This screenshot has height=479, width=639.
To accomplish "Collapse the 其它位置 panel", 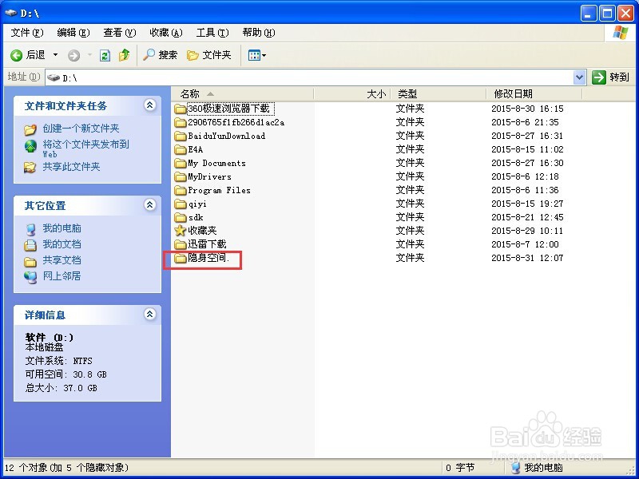I will [x=150, y=205].
